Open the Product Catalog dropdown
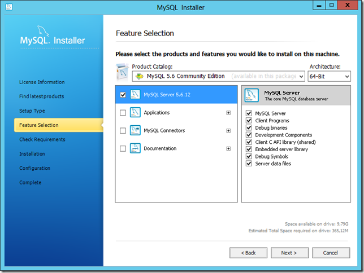364x273 pixels. [x=218, y=76]
